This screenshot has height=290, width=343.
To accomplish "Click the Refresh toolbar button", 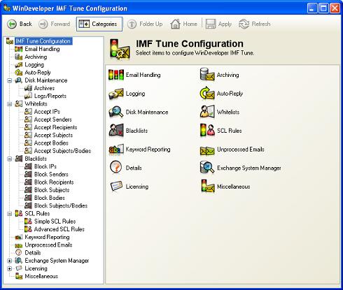I will [x=254, y=24].
